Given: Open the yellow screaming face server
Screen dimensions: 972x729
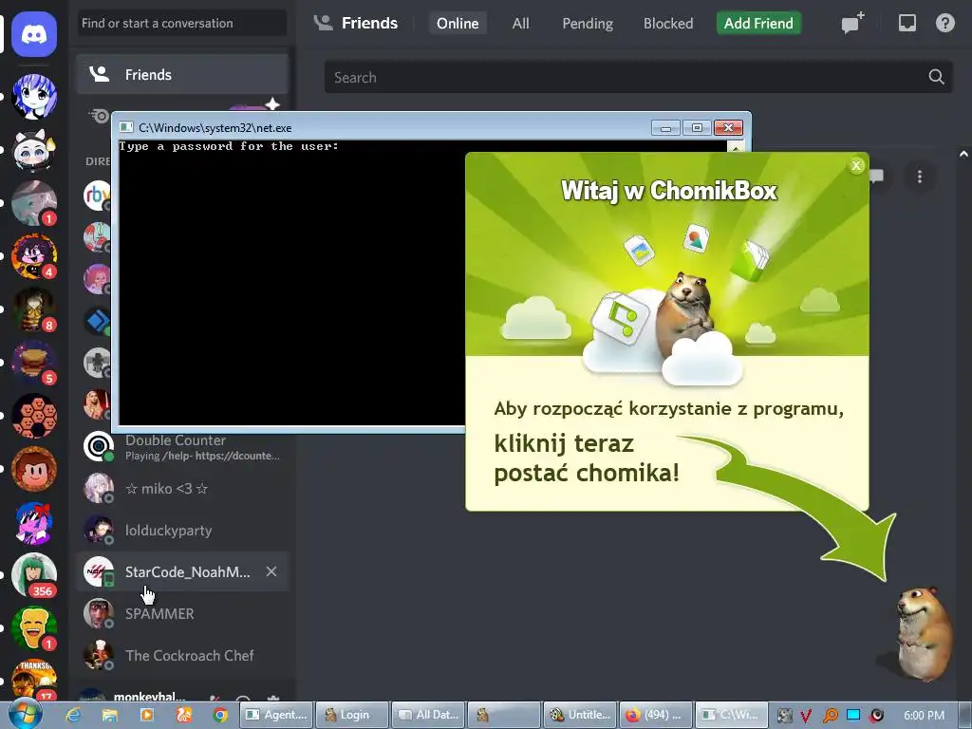Looking at the screenshot, I should 34,628.
